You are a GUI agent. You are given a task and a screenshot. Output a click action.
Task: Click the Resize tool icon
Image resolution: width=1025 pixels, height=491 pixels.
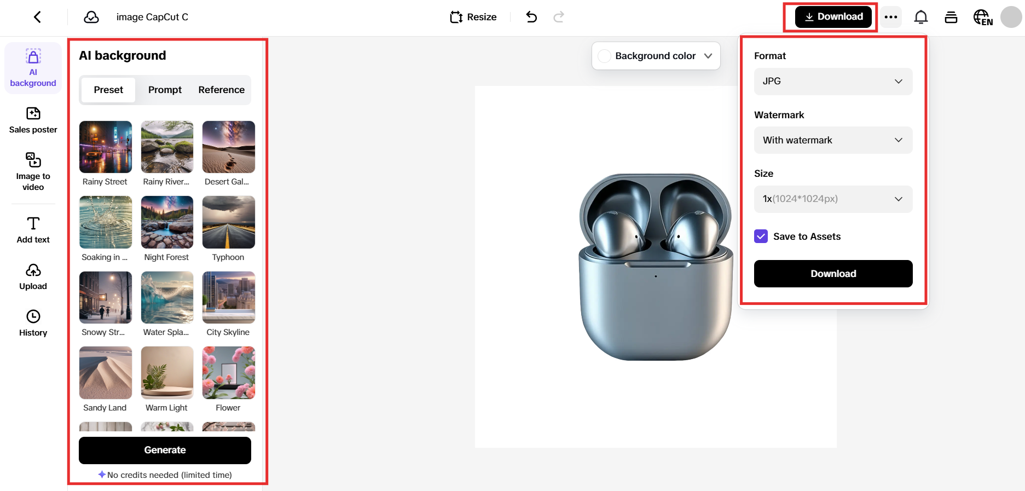[456, 17]
